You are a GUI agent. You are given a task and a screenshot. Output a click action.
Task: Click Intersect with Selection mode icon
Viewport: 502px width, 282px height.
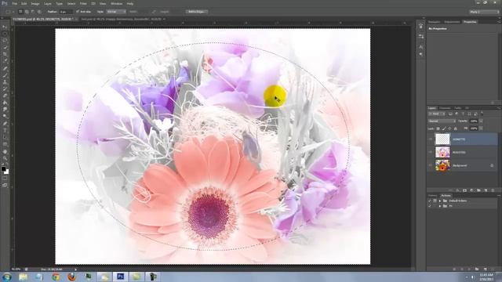(x=39, y=12)
